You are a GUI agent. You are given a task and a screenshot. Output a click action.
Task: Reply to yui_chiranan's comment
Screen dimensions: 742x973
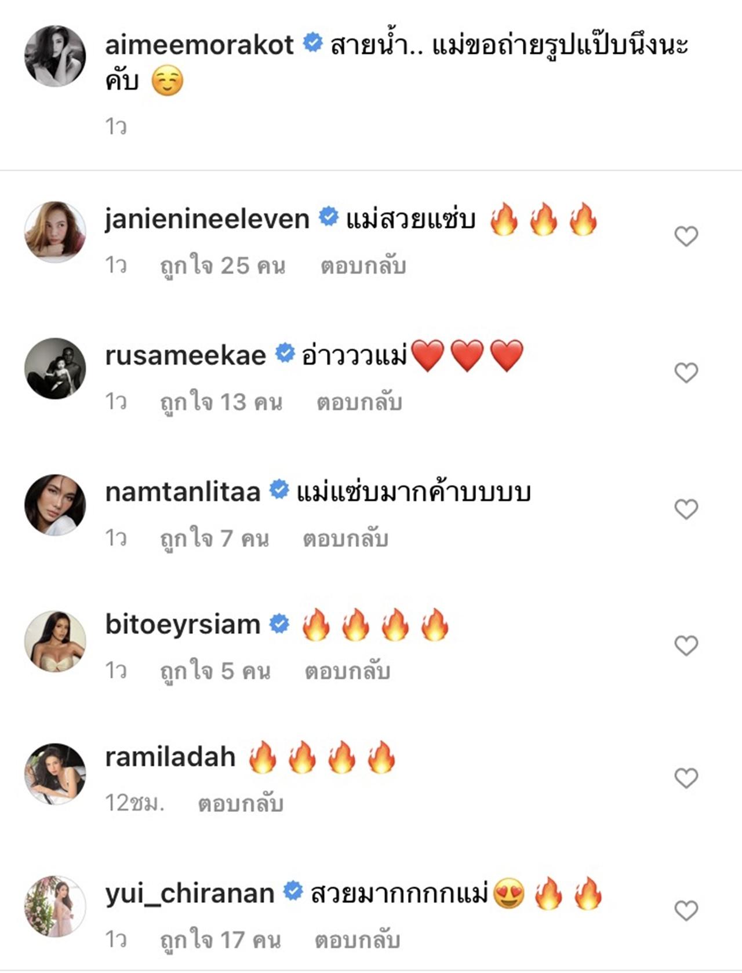pos(357,940)
